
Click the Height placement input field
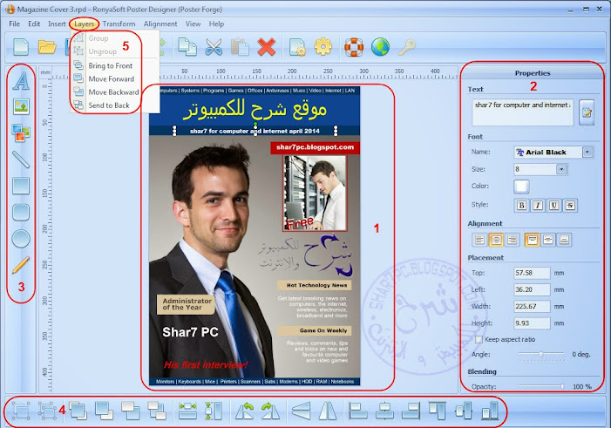532,323
